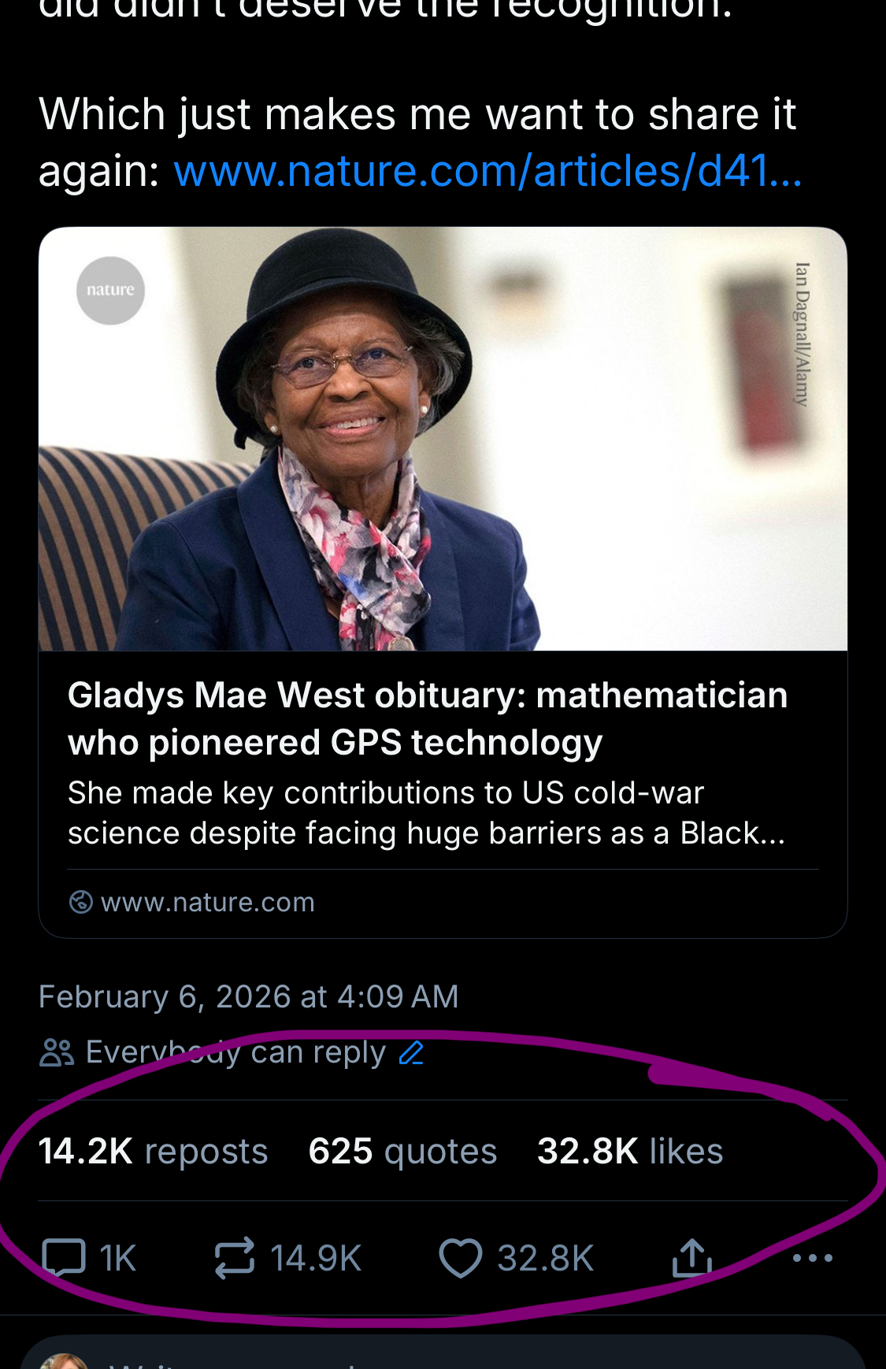
Task: Click the www.nature.com domain label
Action: (x=208, y=902)
